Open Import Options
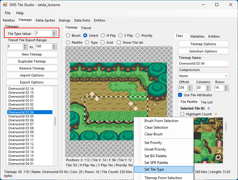The width and height of the screenshot is (238, 180). [32, 76]
